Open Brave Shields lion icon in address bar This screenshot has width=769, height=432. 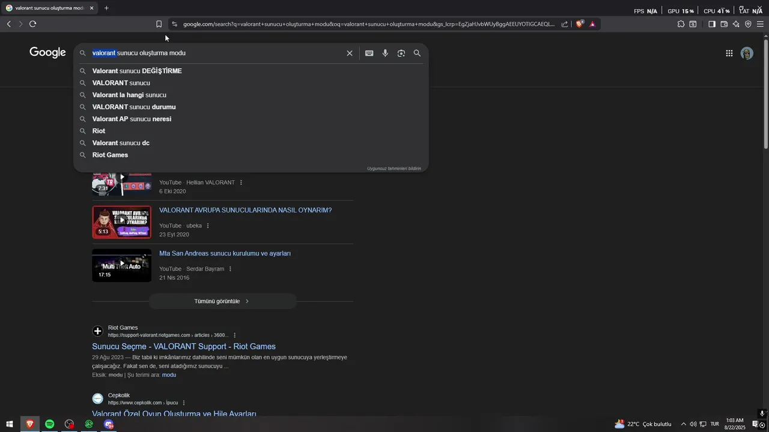(x=579, y=24)
